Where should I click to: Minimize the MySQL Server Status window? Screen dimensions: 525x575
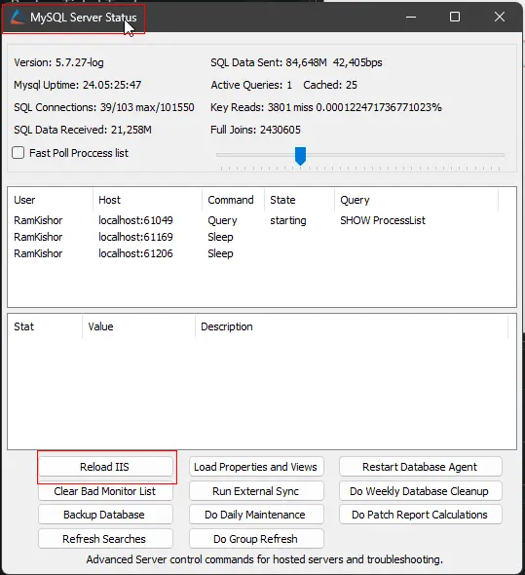(x=411, y=17)
